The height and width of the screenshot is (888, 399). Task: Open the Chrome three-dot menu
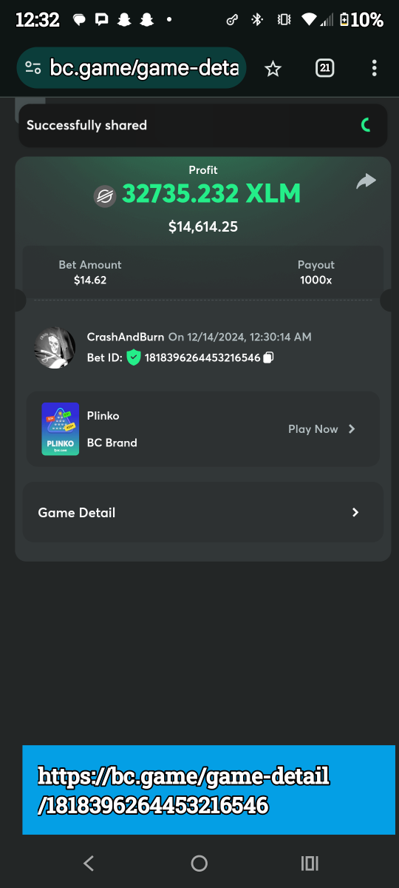click(x=374, y=69)
